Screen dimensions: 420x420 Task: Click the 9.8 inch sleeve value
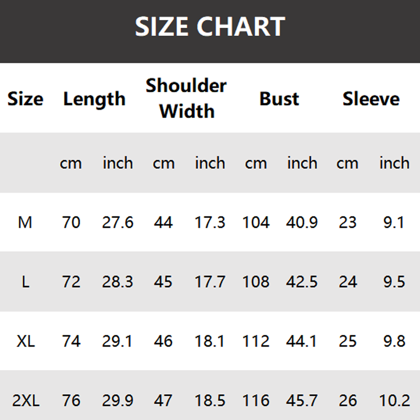tap(394, 341)
